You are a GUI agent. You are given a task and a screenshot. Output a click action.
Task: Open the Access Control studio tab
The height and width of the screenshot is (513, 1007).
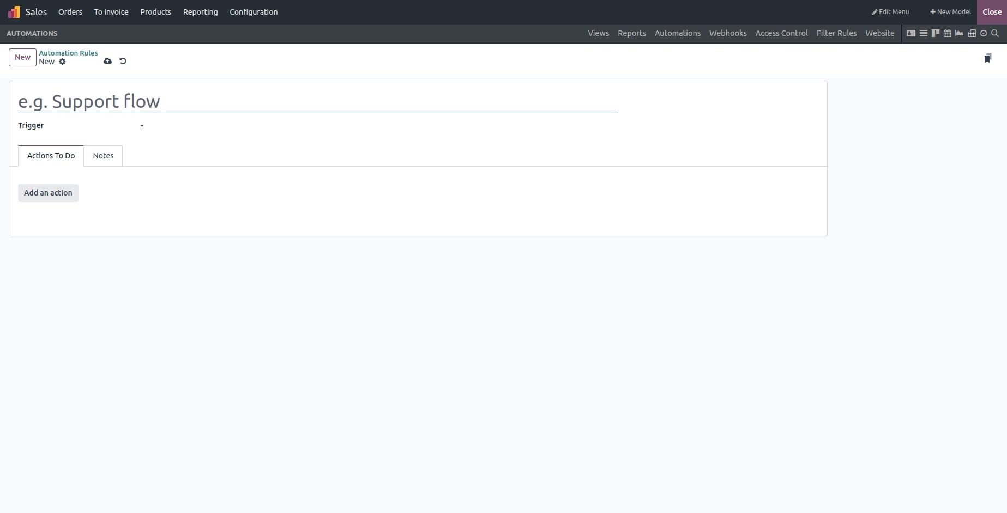click(x=781, y=33)
